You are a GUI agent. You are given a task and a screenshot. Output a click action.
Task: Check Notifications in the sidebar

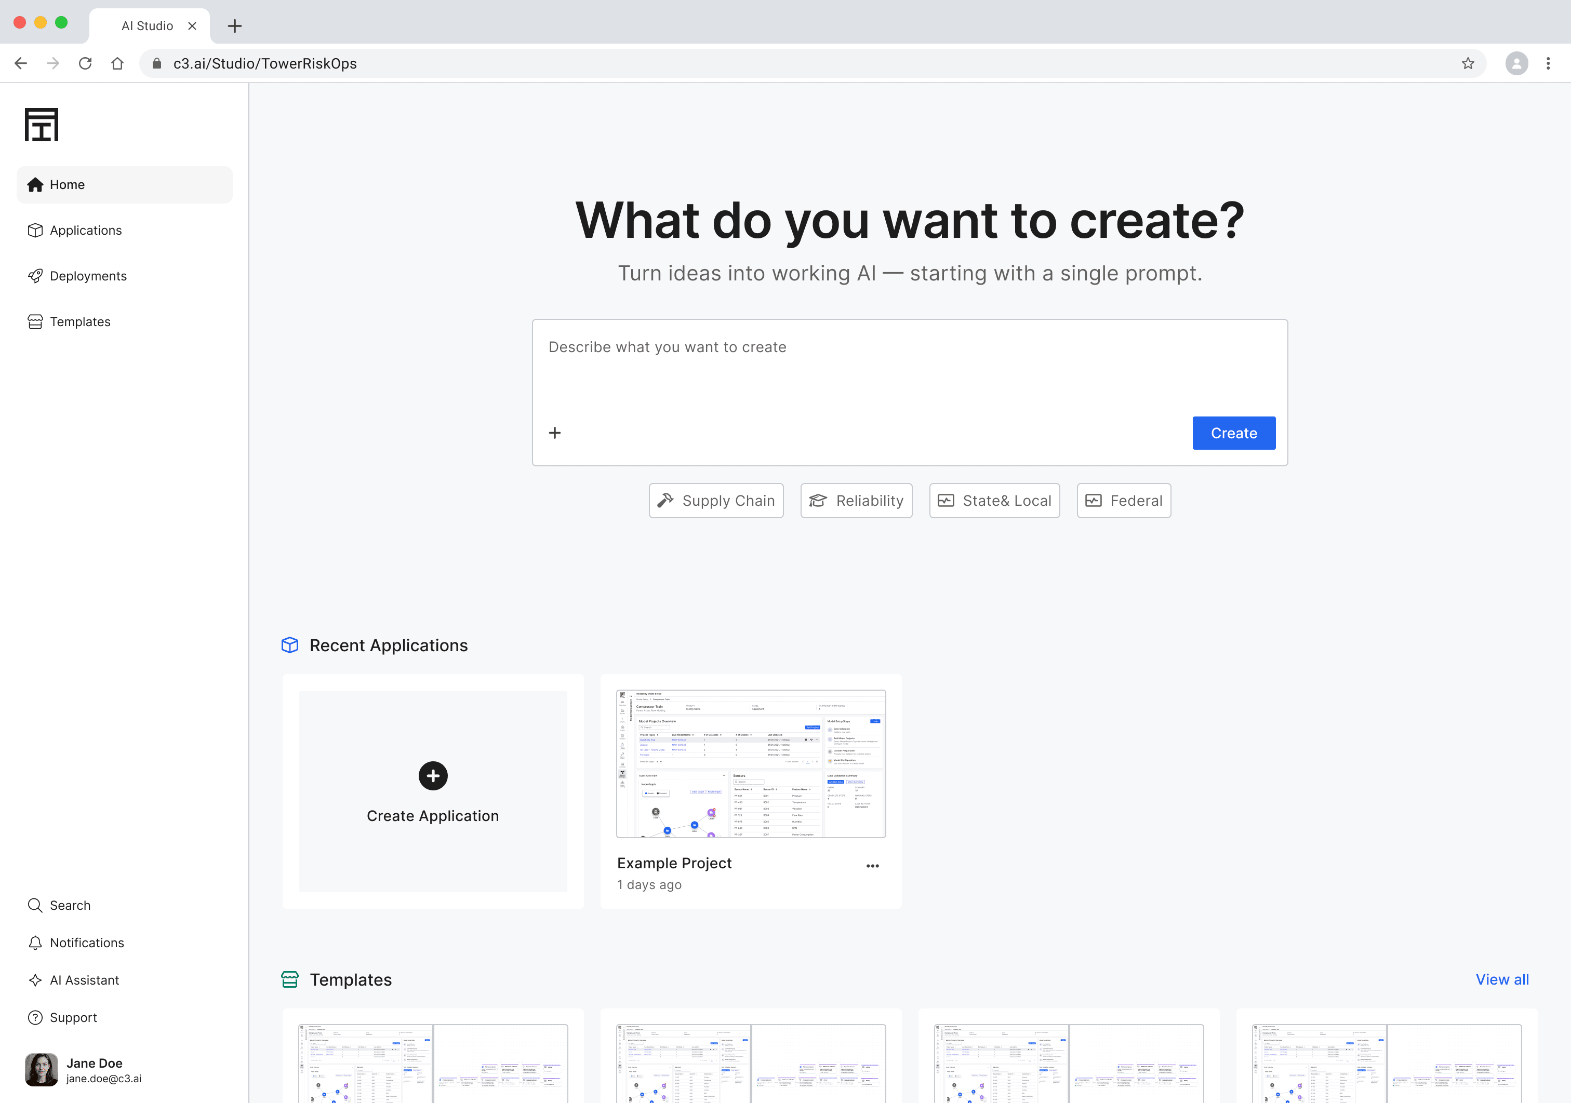tap(86, 943)
